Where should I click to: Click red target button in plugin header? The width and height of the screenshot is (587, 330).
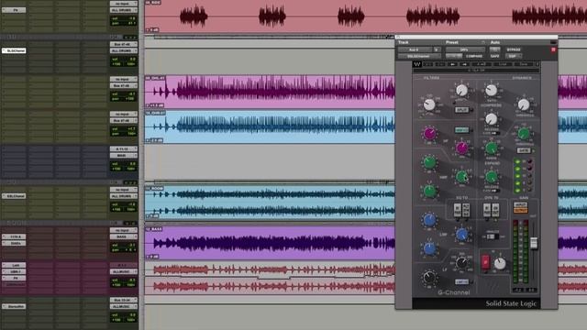[x=553, y=49]
